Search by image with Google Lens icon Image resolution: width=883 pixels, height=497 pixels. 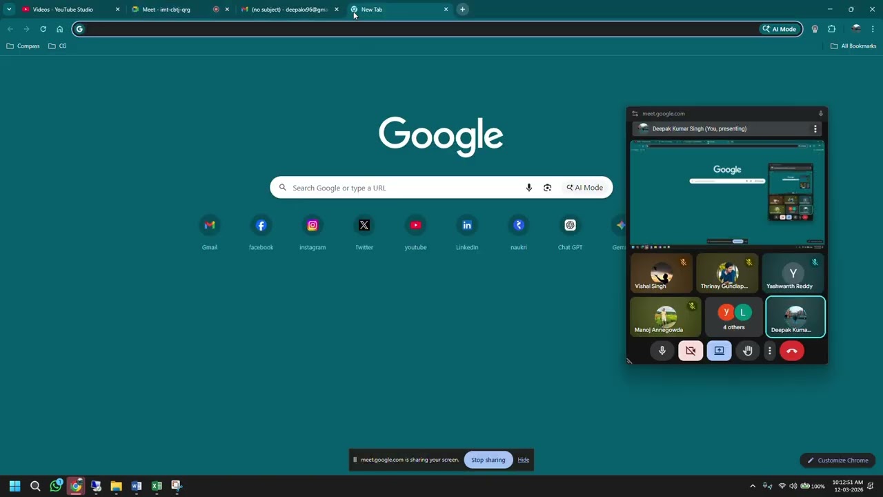pyautogui.click(x=547, y=188)
